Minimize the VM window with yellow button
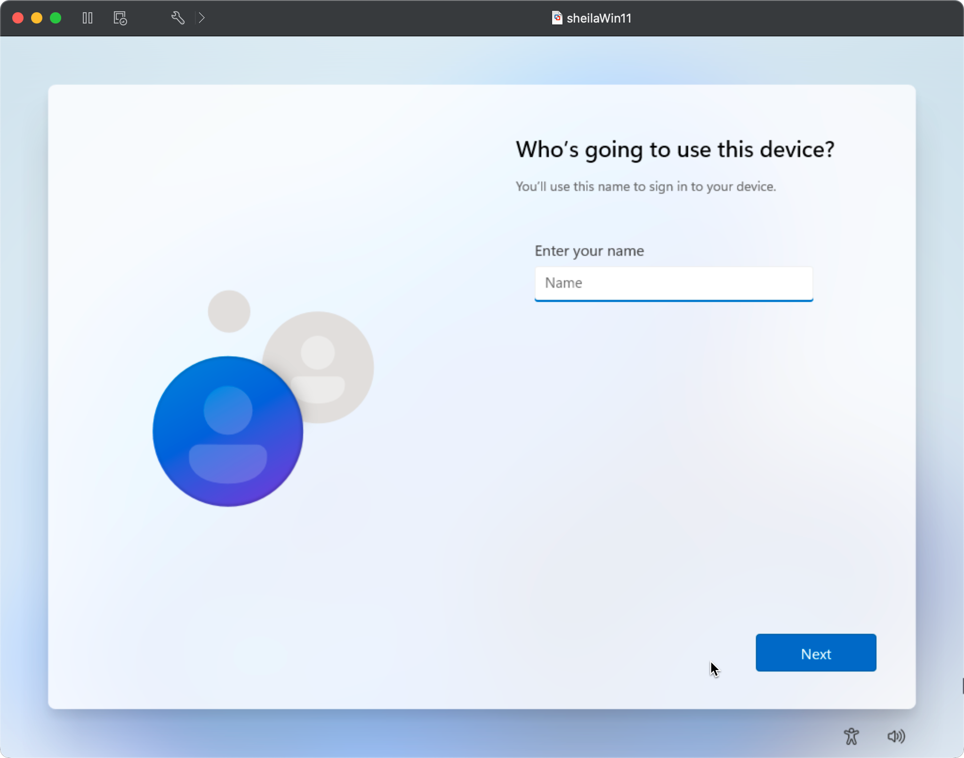This screenshot has height=758, width=964. click(x=37, y=18)
